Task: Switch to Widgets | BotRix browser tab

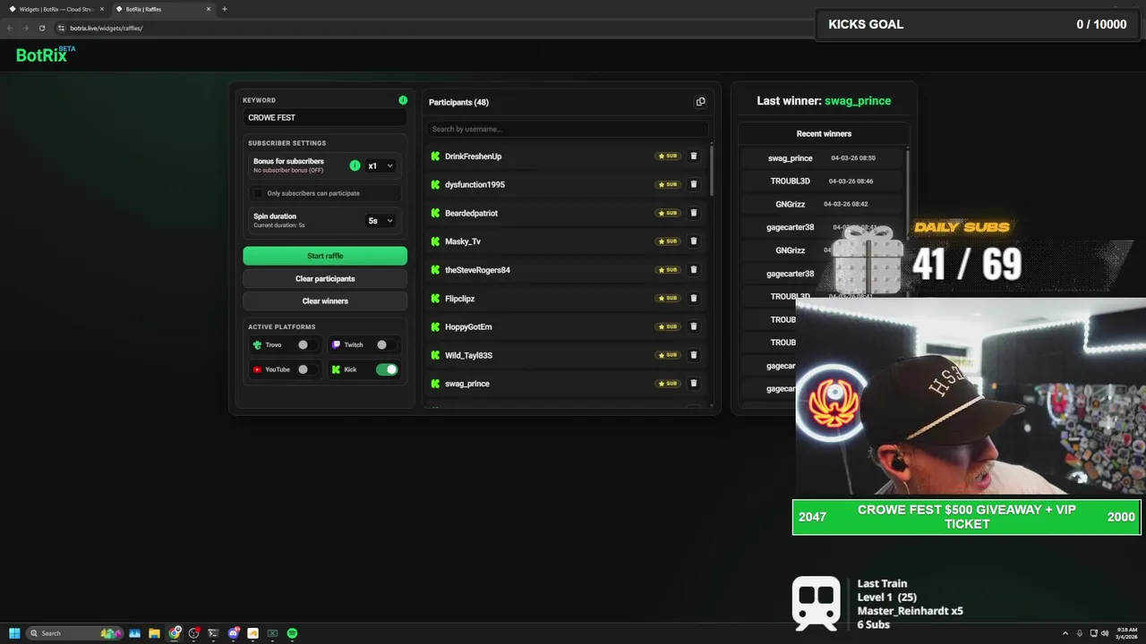Action: click(x=56, y=9)
